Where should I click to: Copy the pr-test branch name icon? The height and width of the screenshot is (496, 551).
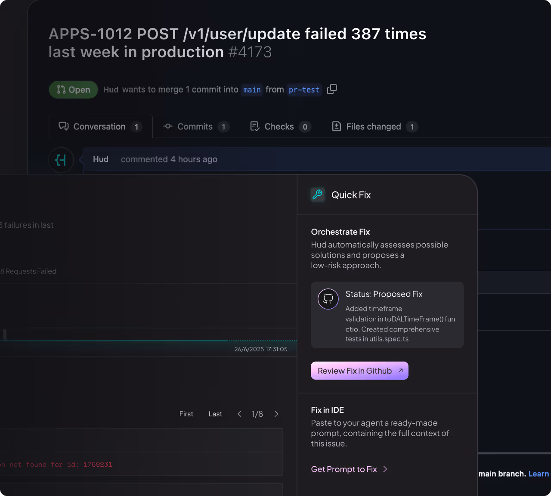pos(332,89)
